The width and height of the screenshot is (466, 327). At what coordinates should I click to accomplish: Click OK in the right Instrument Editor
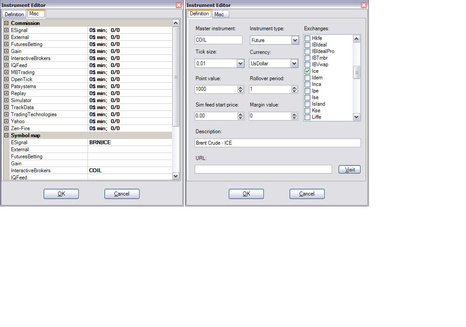246,194
